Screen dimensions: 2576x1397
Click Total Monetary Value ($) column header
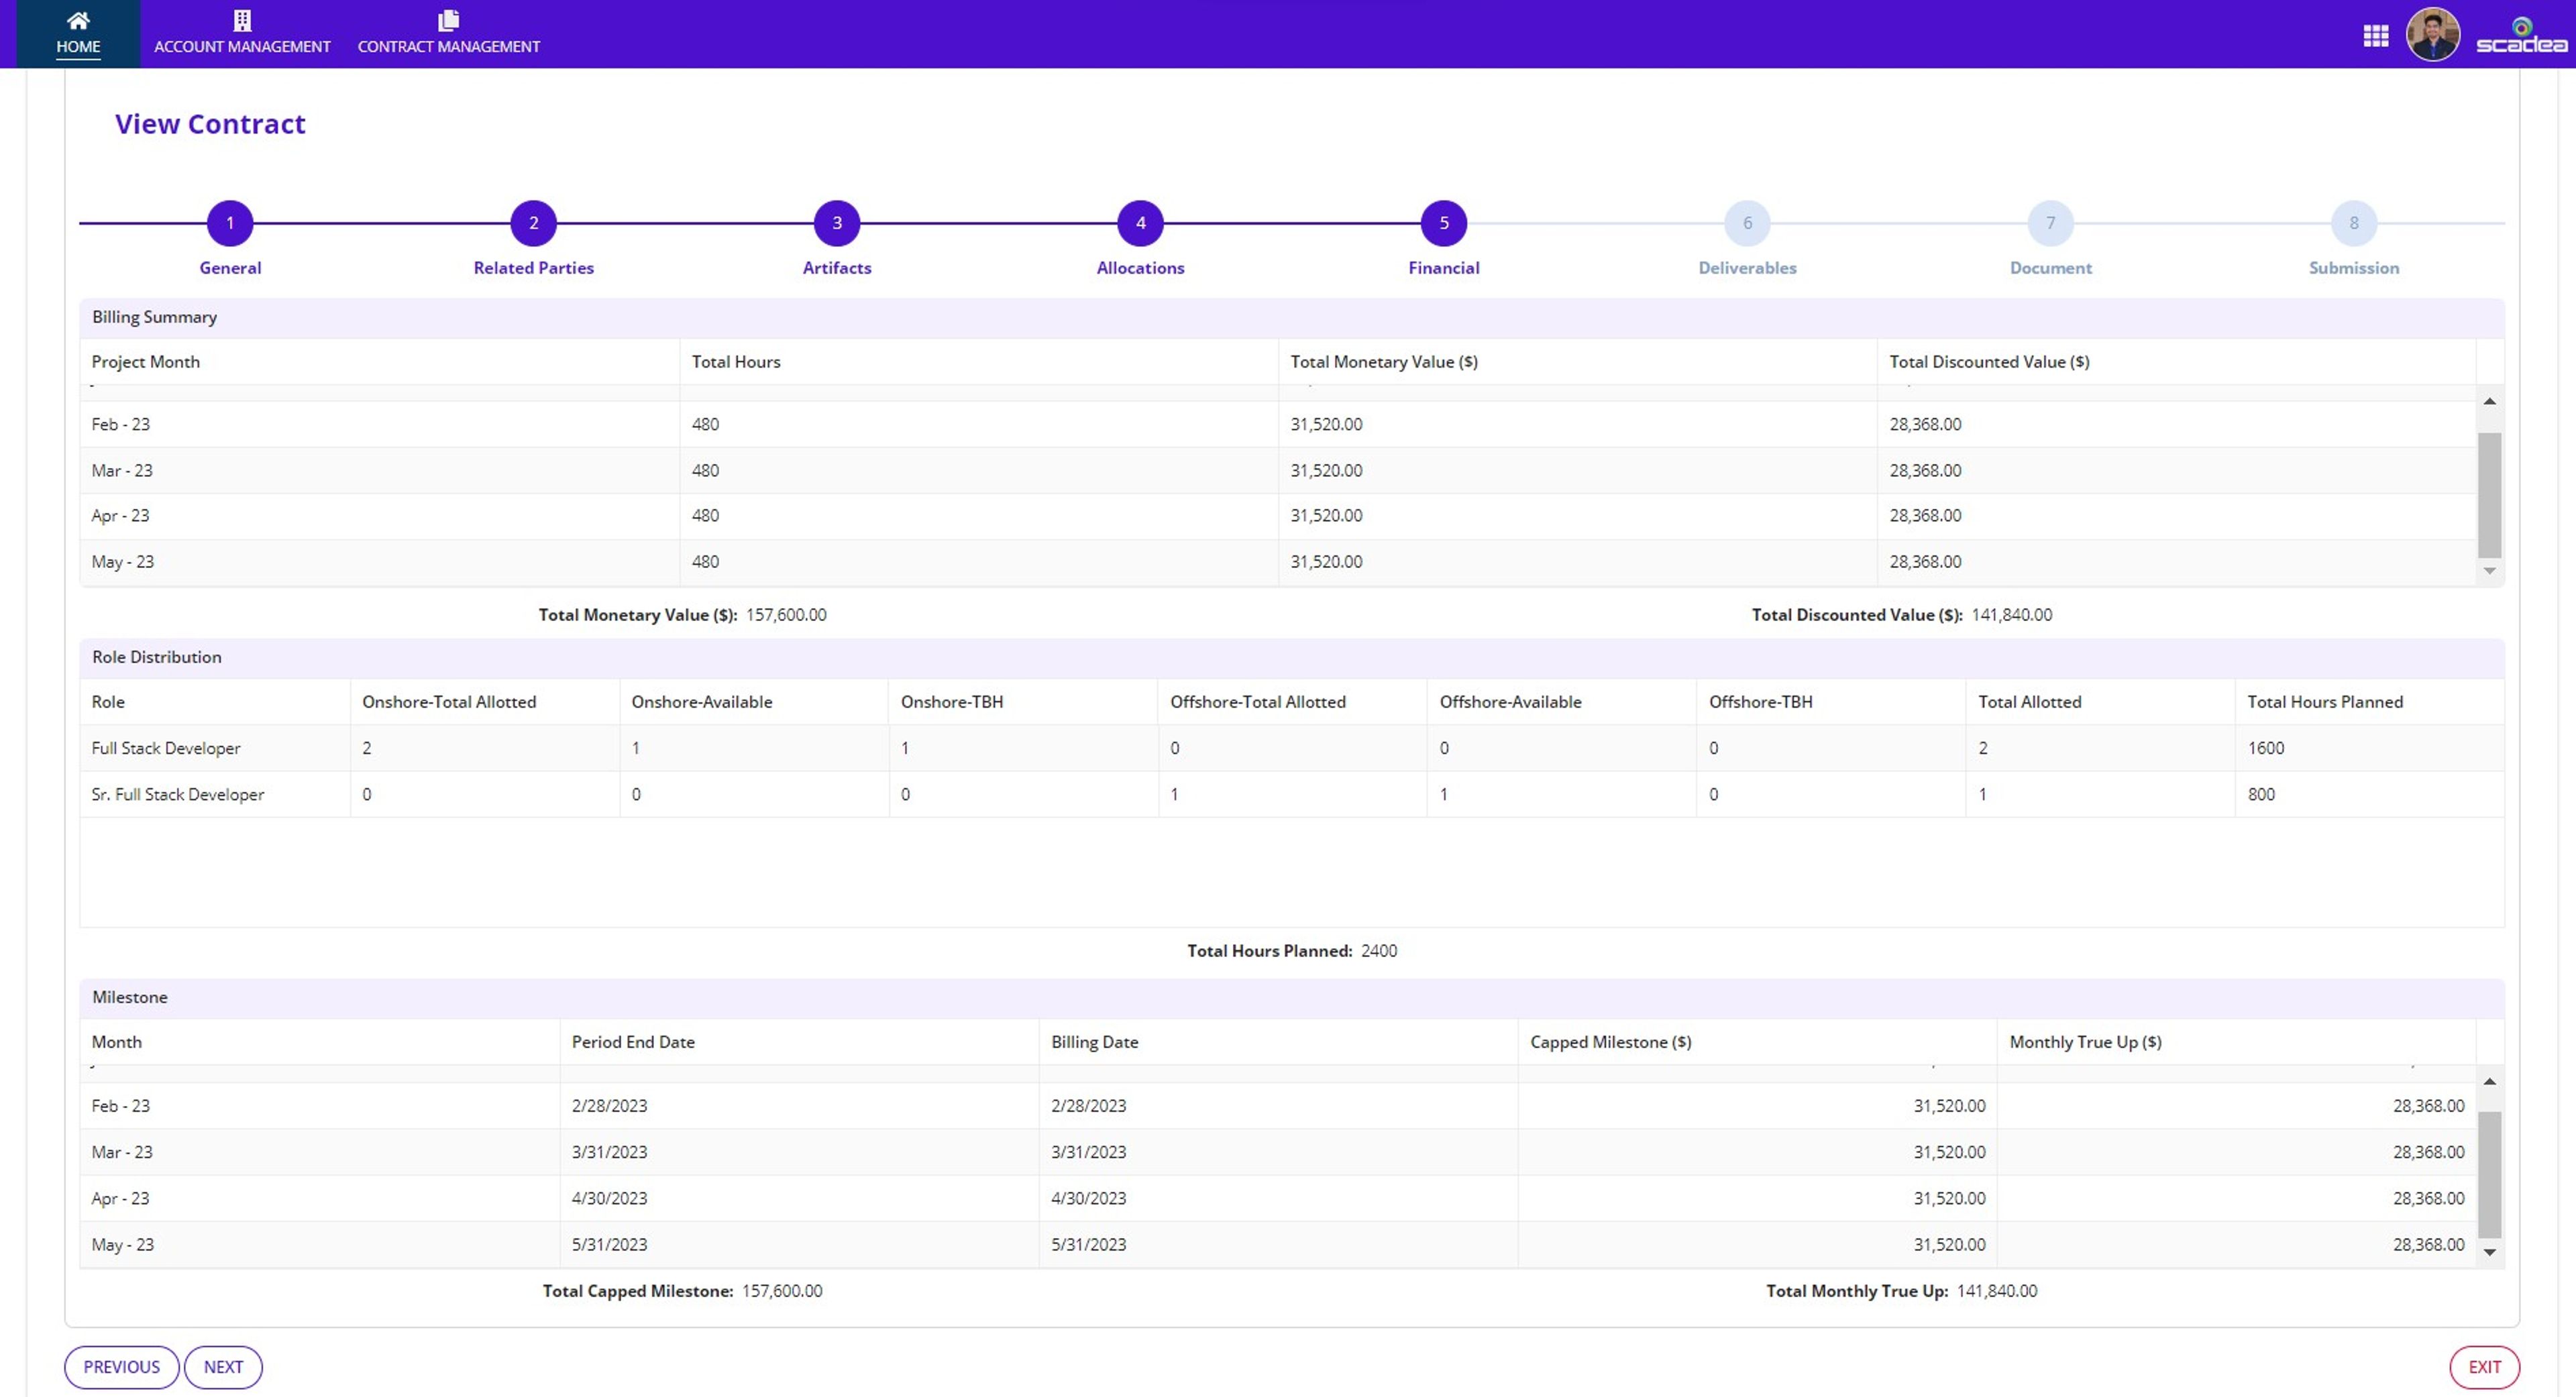[1578, 362]
